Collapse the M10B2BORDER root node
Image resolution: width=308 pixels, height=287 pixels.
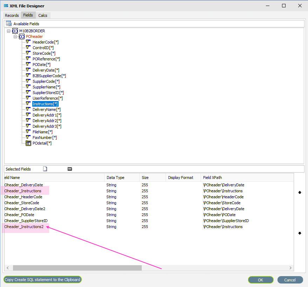click(x=8, y=31)
